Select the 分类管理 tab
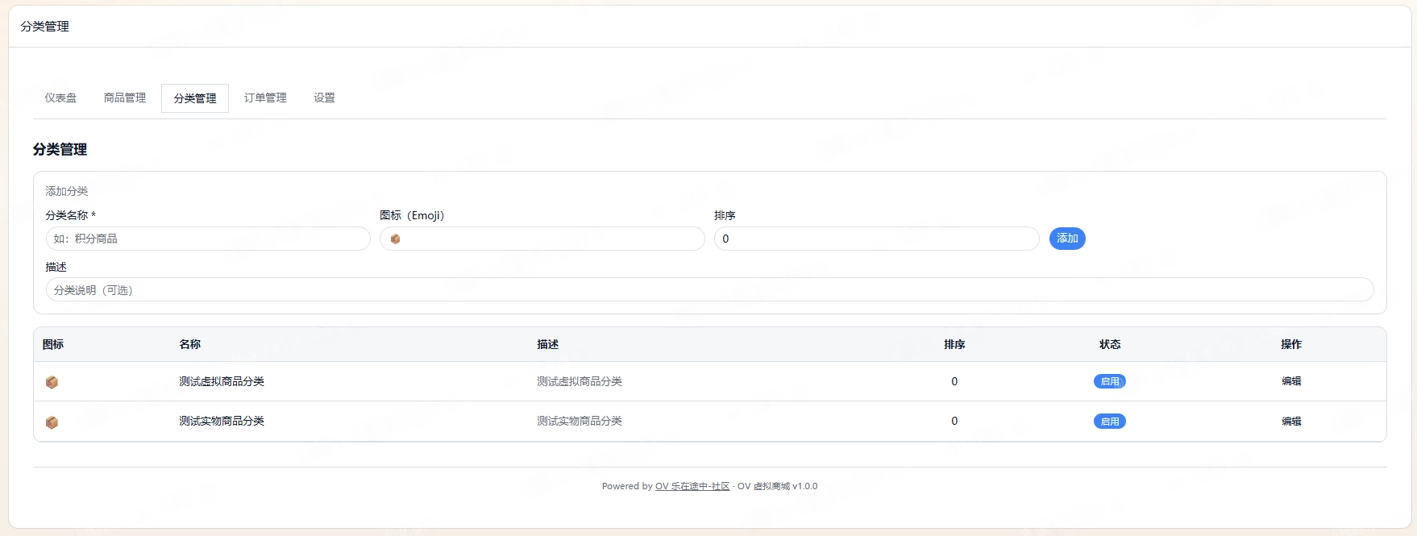Viewport: 1417px width, 536px height. click(195, 98)
